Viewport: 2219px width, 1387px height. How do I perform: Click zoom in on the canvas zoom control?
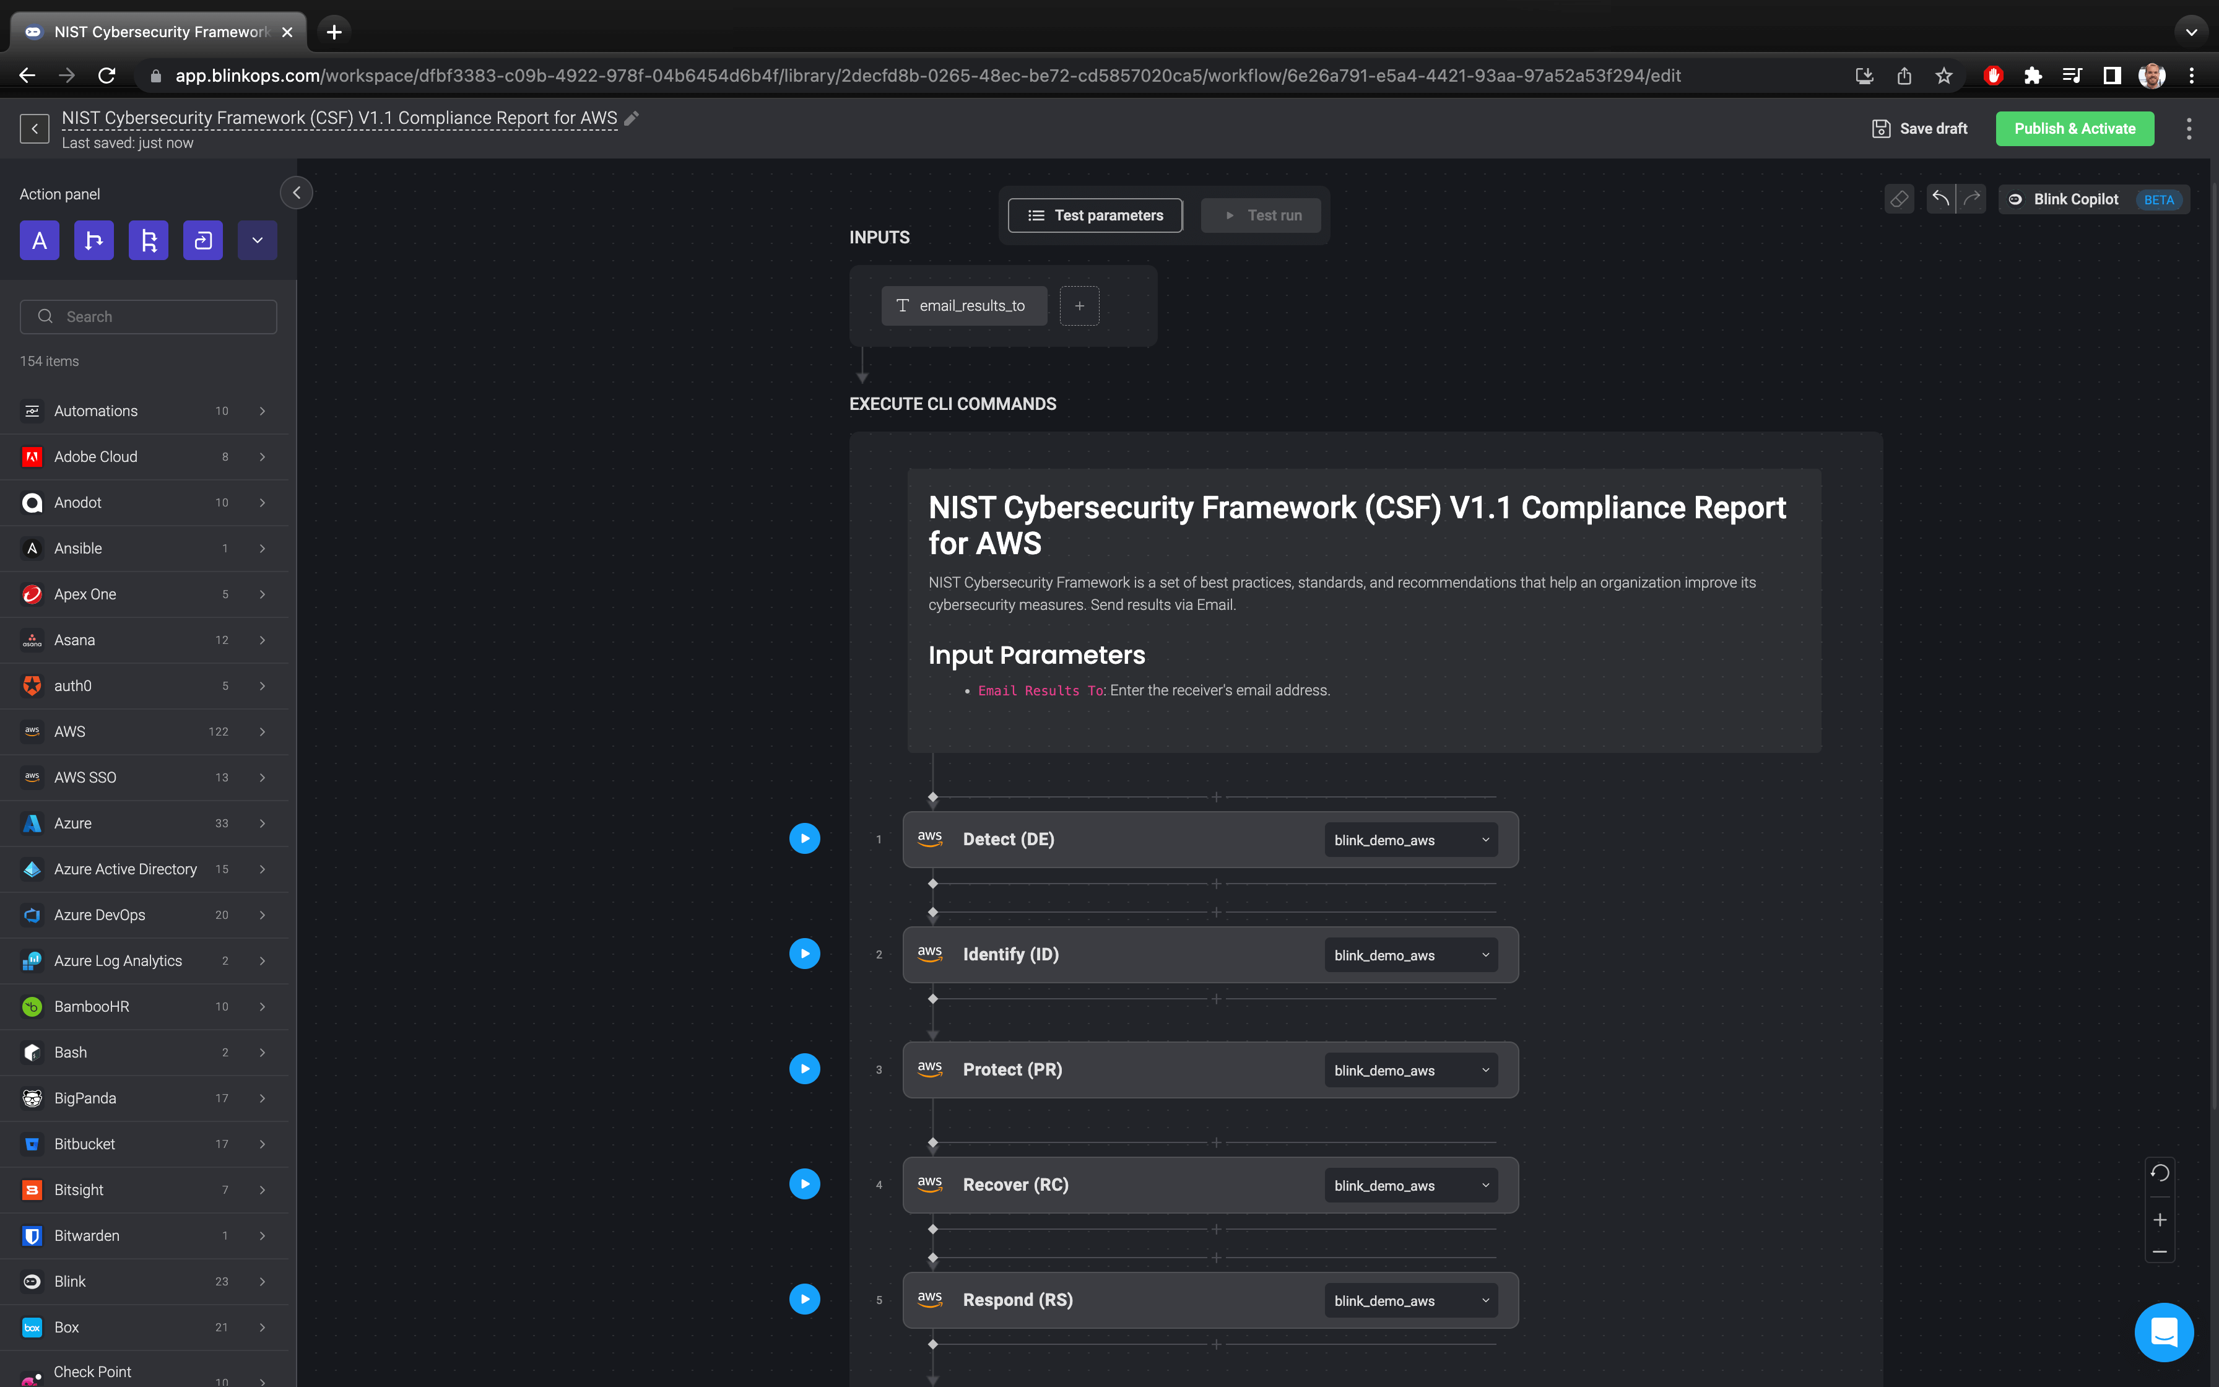pyautogui.click(x=2160, y=1219)
